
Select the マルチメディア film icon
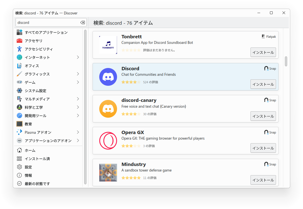pos(19,99)
